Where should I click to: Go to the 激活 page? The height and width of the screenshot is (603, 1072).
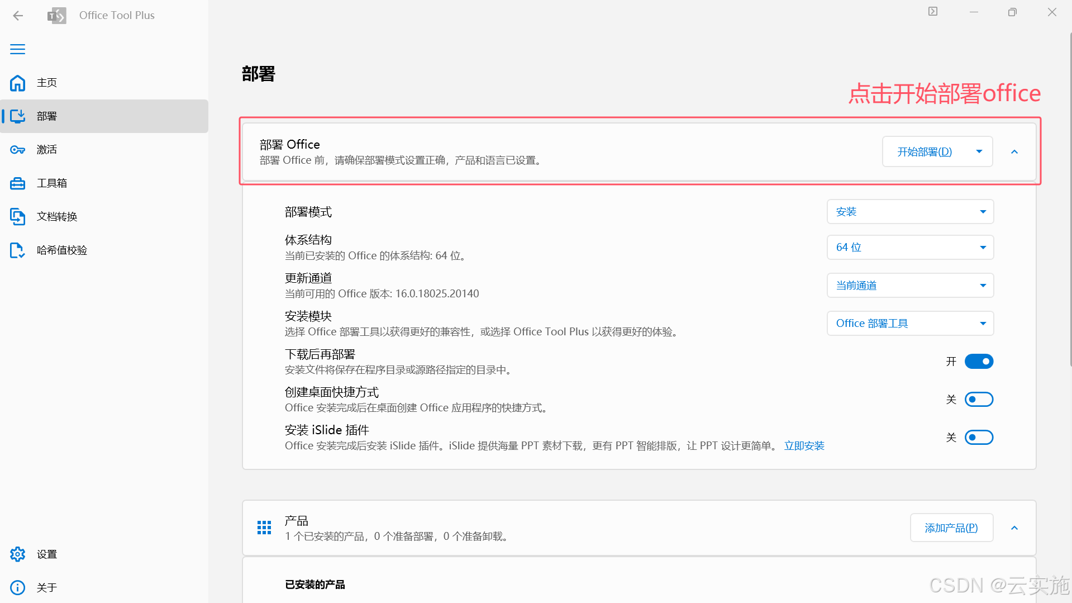coord(104,150)
